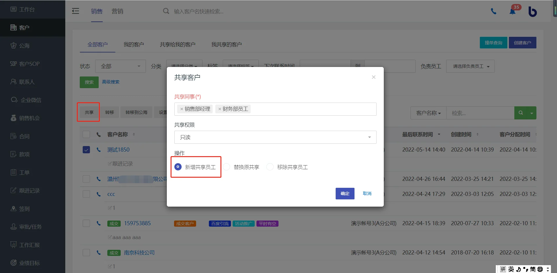Toggle the select-all checkbox in table header

(86, 134)
